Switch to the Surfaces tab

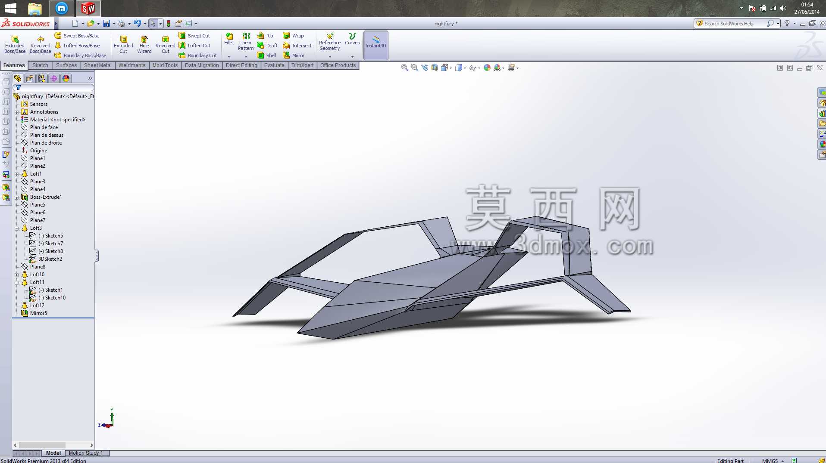(x=66, y=65)
